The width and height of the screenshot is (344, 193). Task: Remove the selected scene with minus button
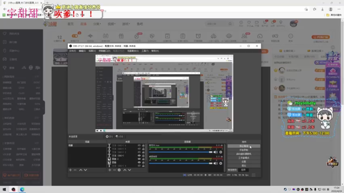75,170
